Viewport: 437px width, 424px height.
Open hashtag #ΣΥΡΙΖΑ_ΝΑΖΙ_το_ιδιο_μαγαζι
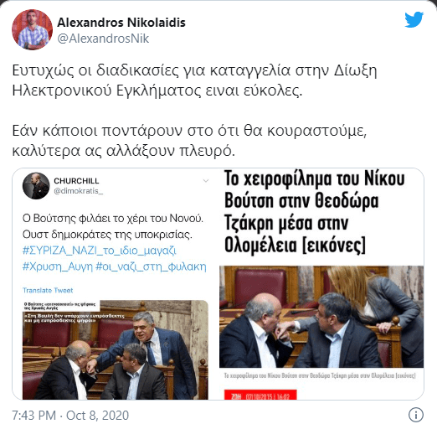100,251
